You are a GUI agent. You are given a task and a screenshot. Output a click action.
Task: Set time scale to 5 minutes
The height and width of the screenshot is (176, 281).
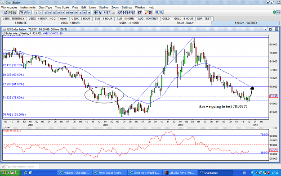coord(45,13)
